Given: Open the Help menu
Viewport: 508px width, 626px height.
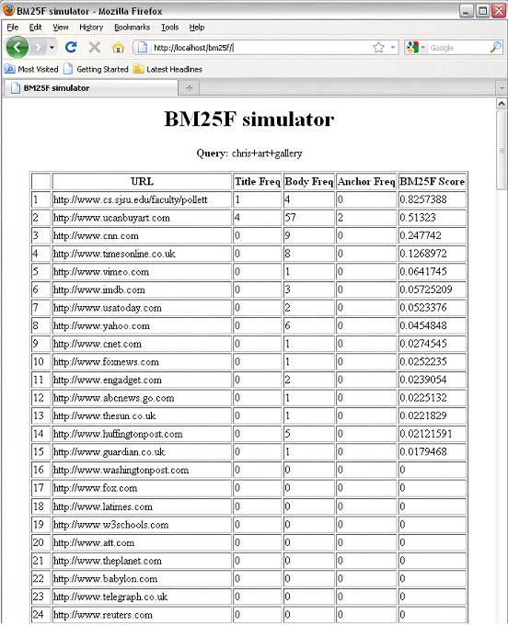Looking at the screenshot, I should point(197,28).
